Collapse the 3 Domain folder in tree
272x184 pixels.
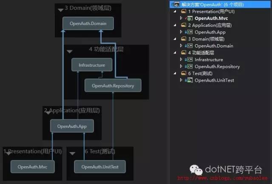pos(175,39)
